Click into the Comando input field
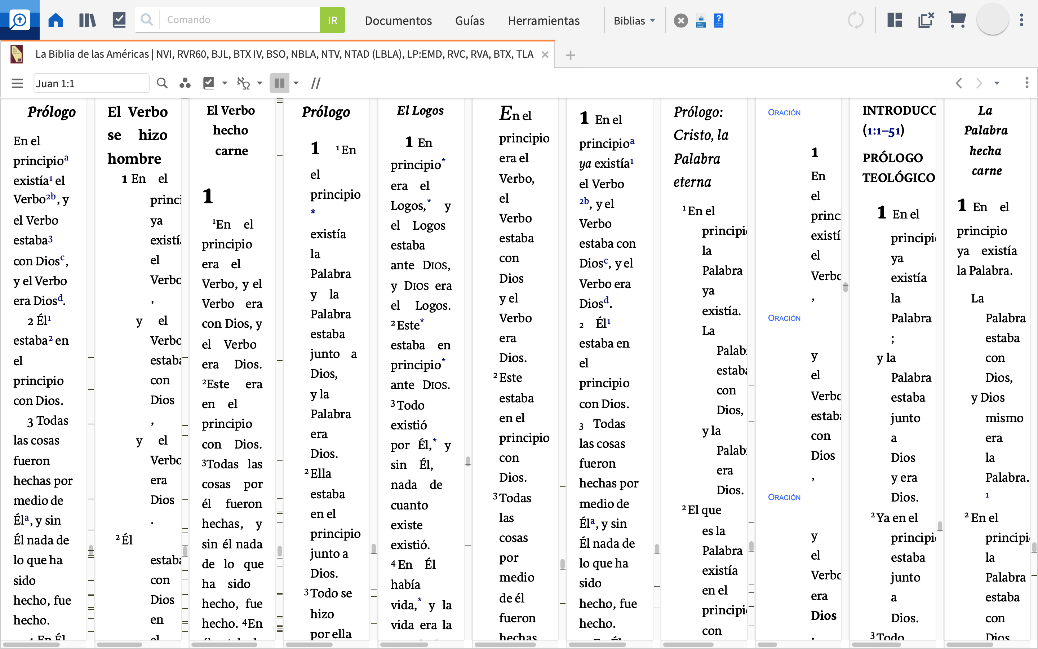Image resolution: width=1038 pixels, height=649 pixels. click(x=240, y=20)
